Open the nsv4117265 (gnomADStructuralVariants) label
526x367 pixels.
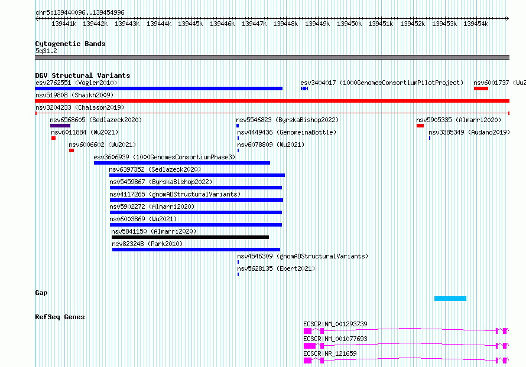[175, 194]
